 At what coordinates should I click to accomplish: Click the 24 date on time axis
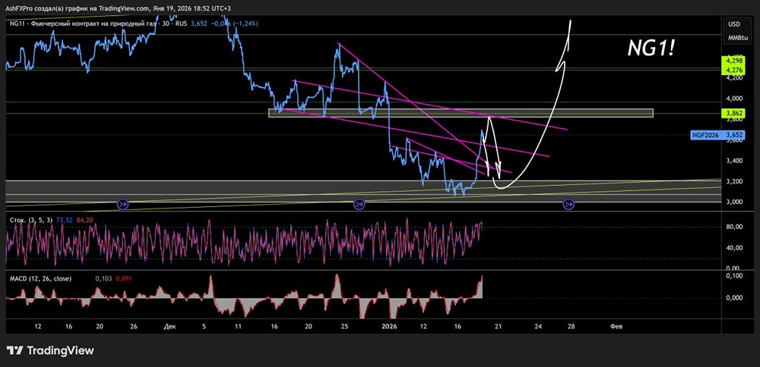pyautogui.click(x=538, y=326)
